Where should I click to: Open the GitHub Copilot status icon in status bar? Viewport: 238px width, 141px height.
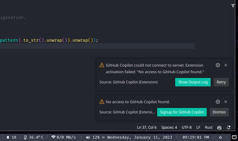219,127
